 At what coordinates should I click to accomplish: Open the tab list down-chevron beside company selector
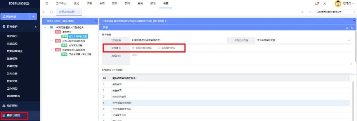coord(310,12)
